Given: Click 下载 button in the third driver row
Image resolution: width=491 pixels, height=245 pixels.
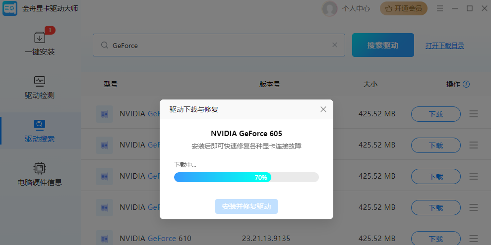Looking at the screenshot, I should [436, 176].
